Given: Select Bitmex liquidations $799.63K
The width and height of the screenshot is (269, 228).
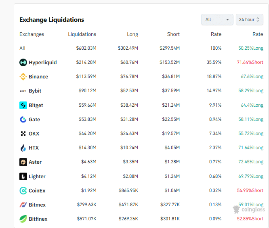Looking at the screenshot, I should point(86,205).
